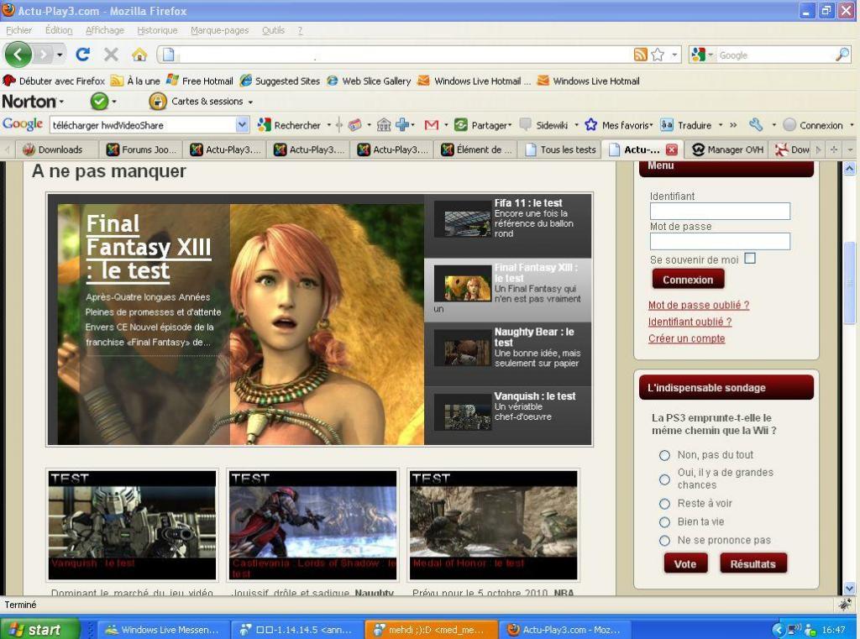Check the Se souvenir de moi box
Image resolution: width=860 pixels, height=639 pixels.
coord(750,259)
